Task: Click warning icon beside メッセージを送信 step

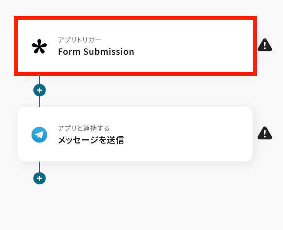Action: [x=264, y=133]
